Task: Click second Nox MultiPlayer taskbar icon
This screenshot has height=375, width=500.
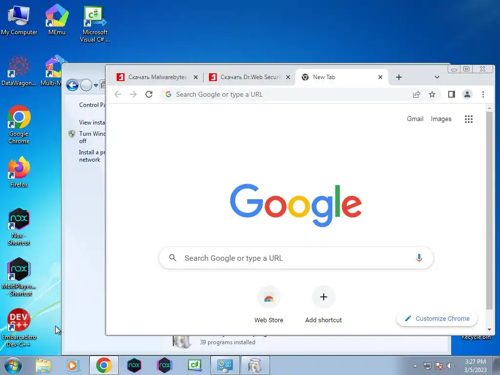Action: (165, 365)
